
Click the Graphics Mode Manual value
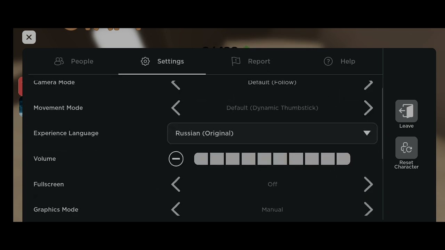tap(272, 210)
